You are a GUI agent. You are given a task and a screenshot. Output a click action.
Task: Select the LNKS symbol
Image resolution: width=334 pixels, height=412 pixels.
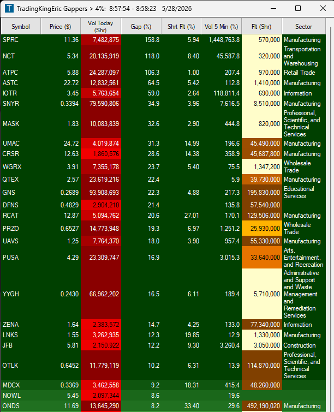coord(10,335)
